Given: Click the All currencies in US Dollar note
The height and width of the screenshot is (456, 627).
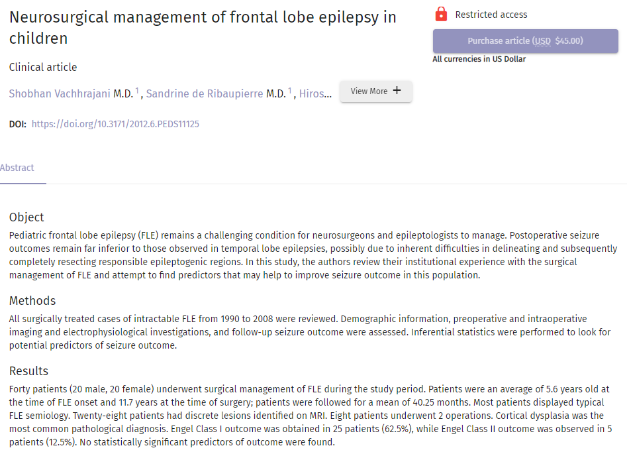Looking at the screenshot, I should 479,60.
